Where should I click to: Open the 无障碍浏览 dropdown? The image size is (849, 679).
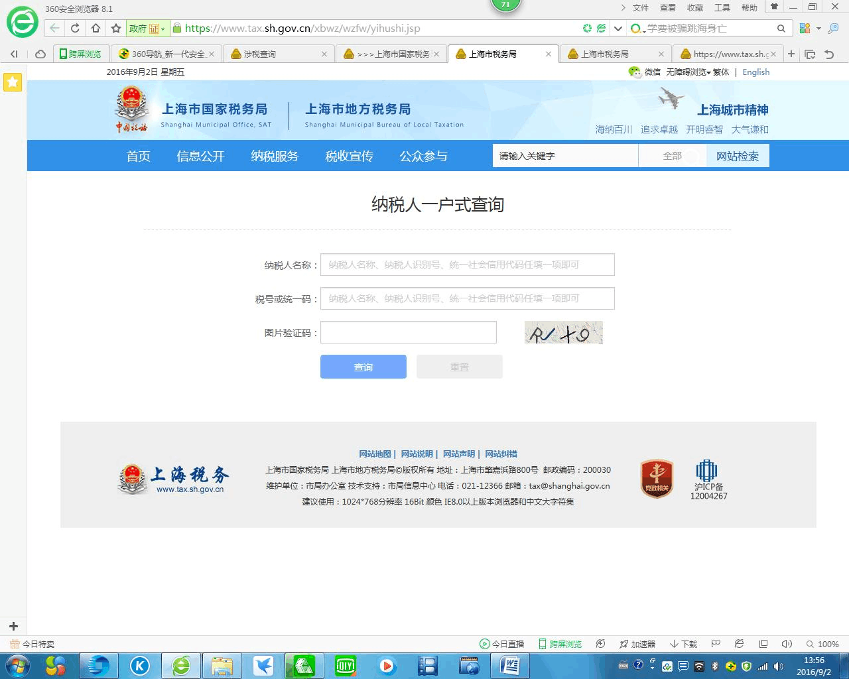[x=688, y=72]
